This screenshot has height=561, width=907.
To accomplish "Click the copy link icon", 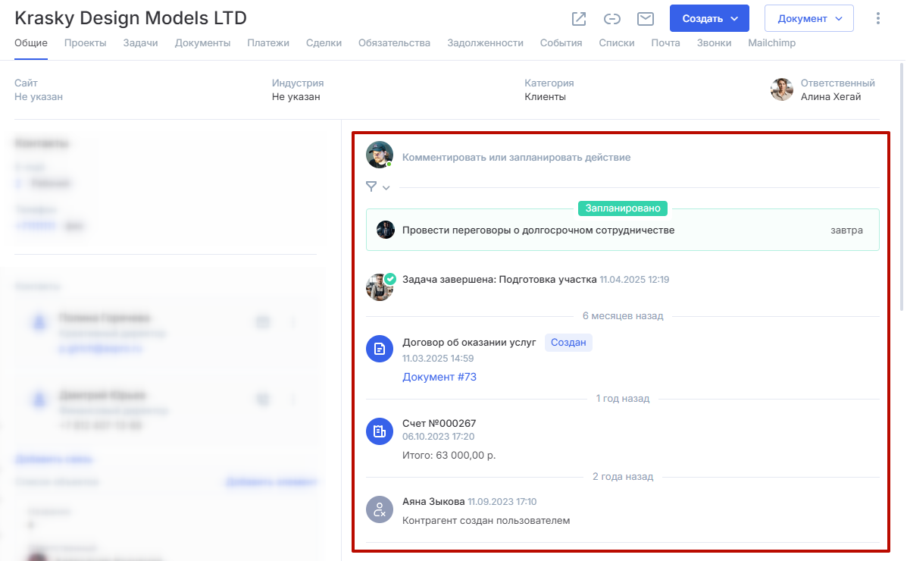I will point(612,19).
